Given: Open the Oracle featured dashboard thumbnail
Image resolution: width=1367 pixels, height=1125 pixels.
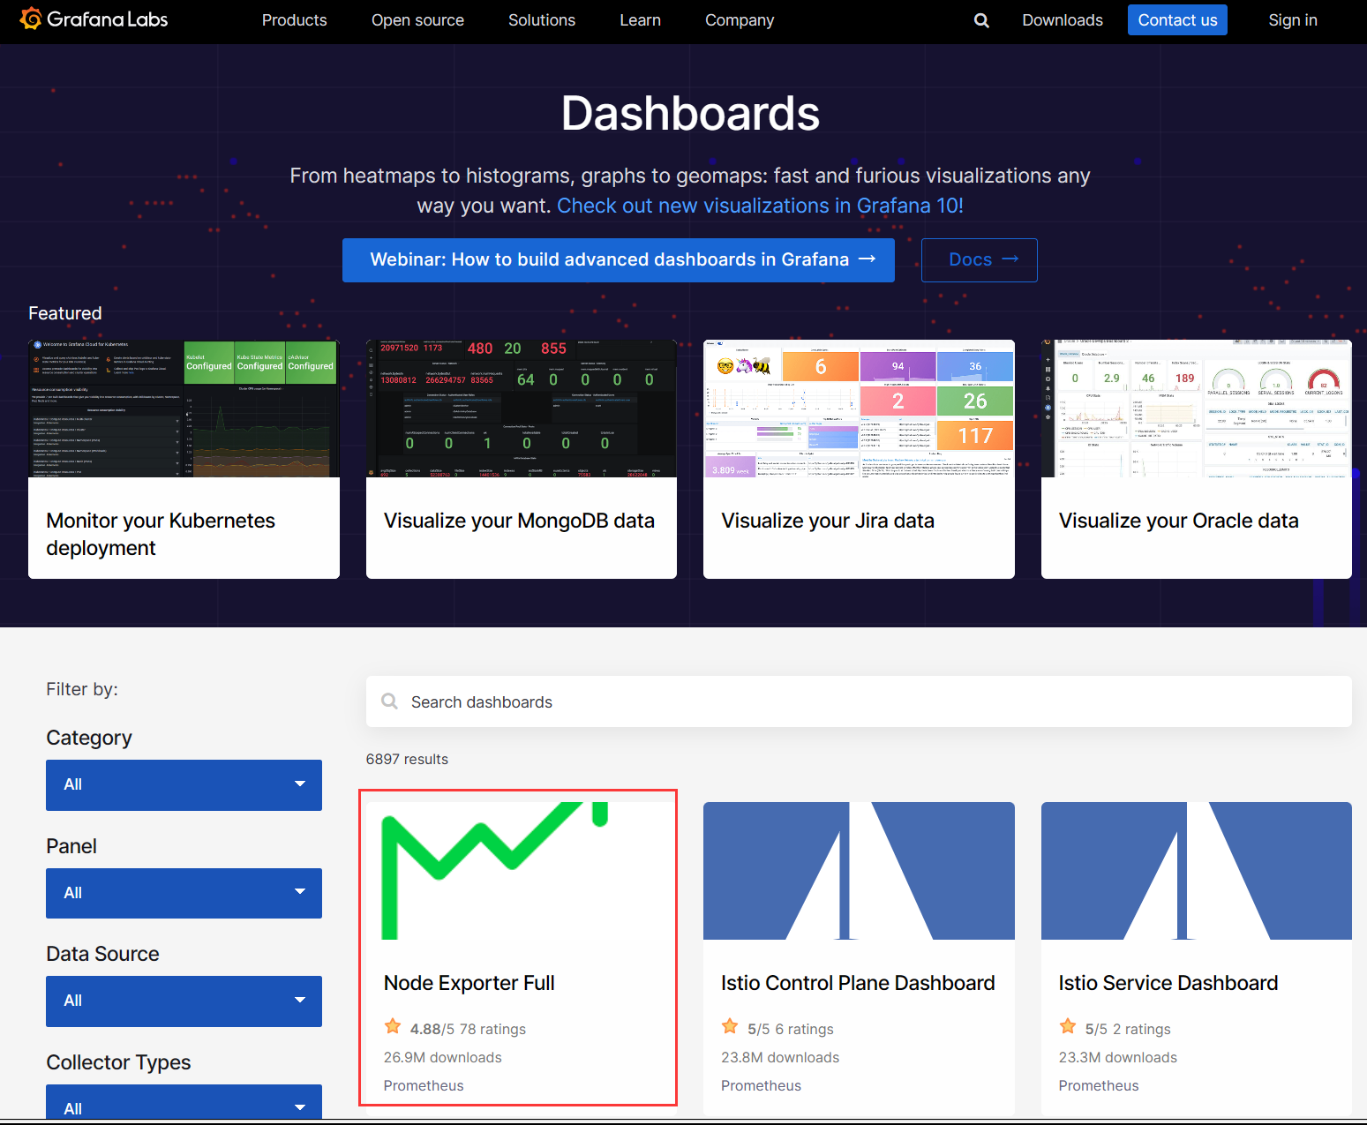Looking at the screenshot, I should pos(1197,409).
